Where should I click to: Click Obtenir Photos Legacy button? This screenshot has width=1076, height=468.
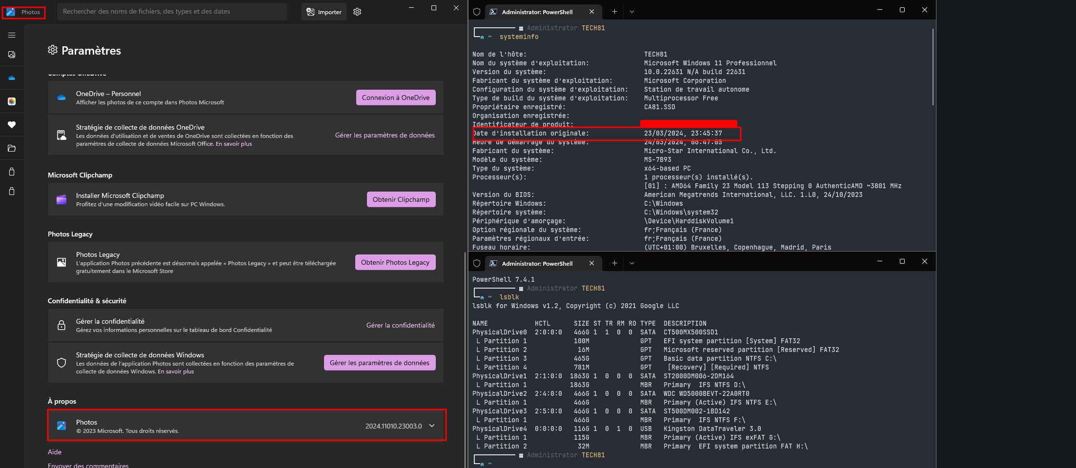(x=395, y=262)
